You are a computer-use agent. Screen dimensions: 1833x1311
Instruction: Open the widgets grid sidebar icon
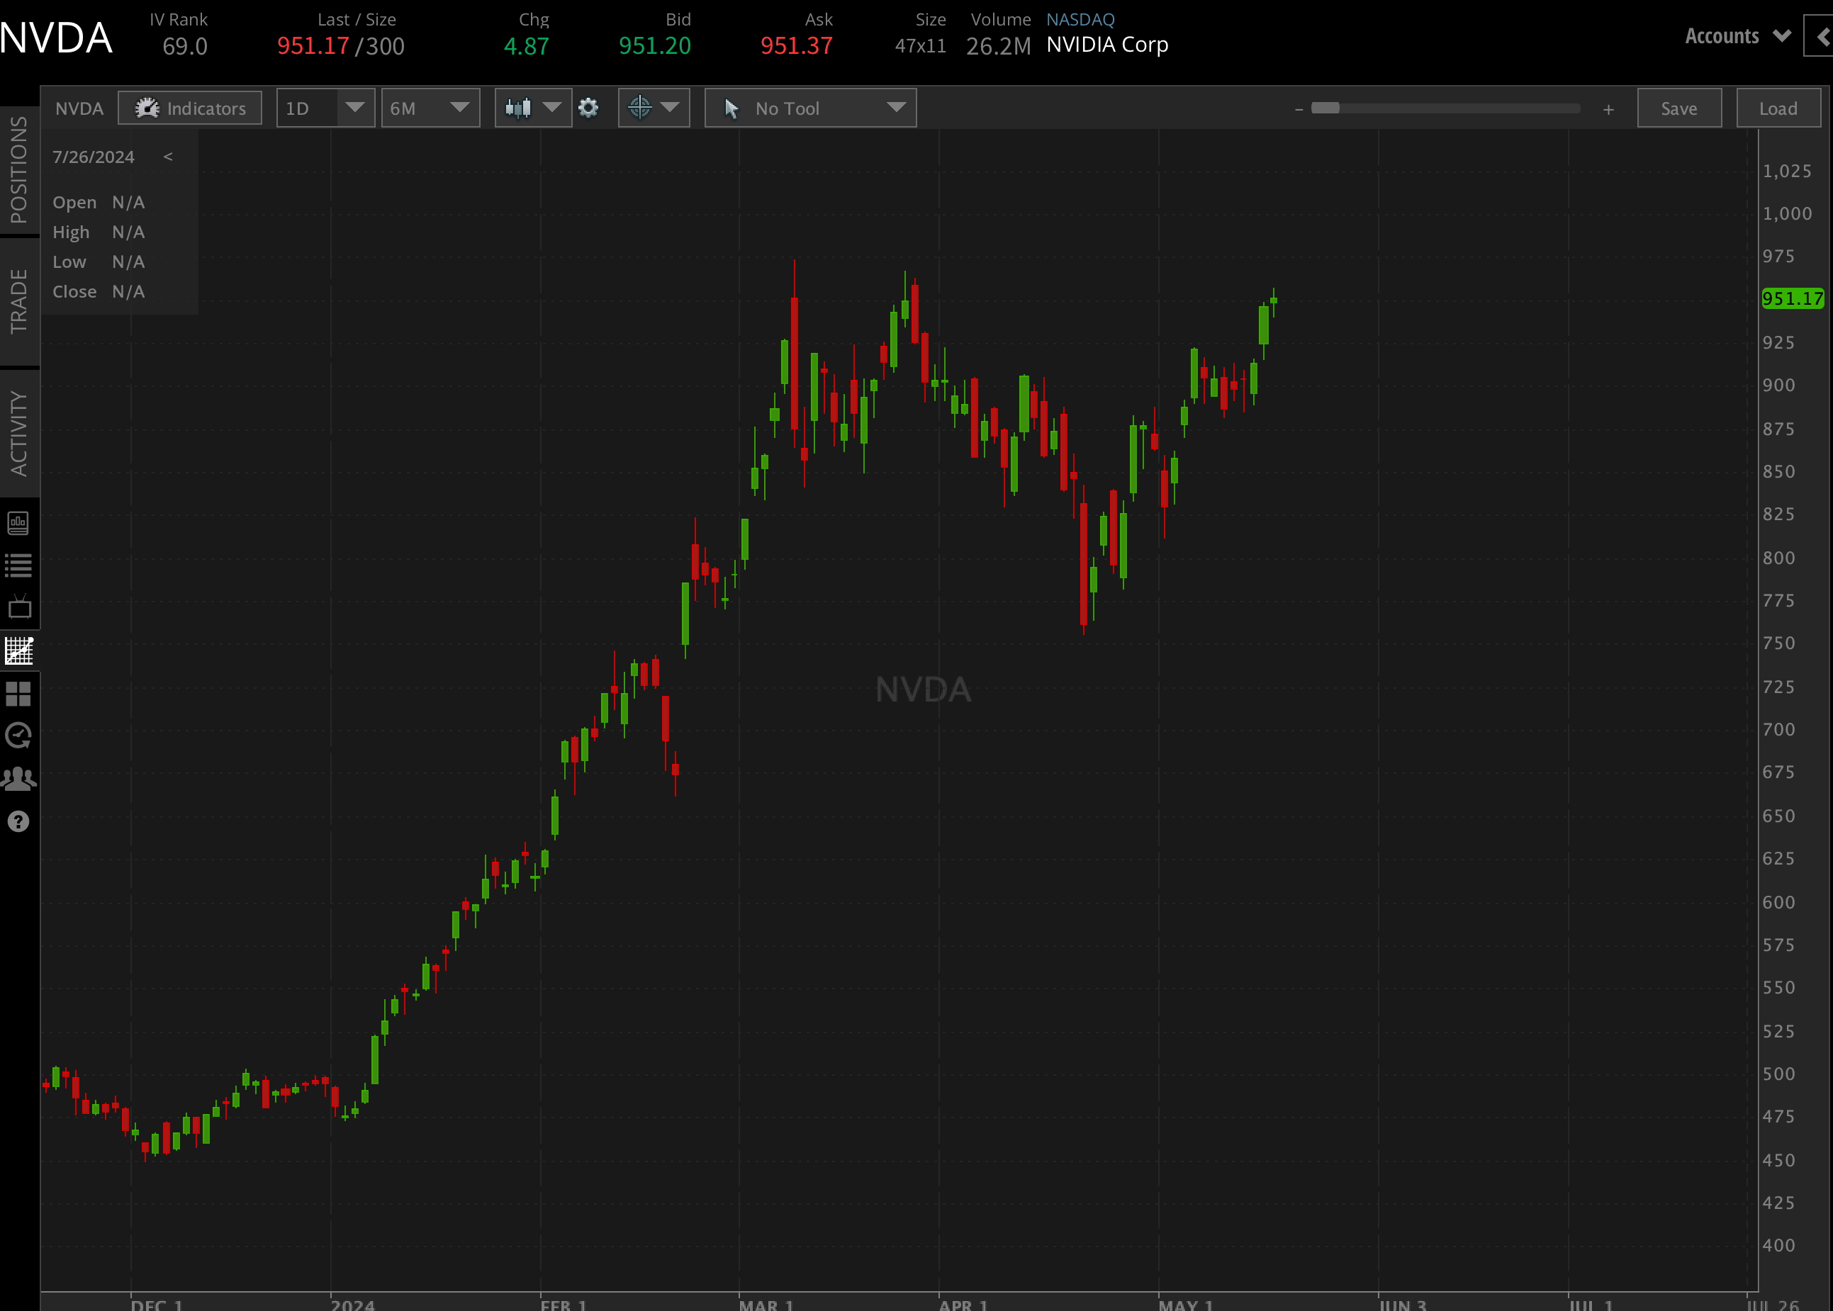18,694
